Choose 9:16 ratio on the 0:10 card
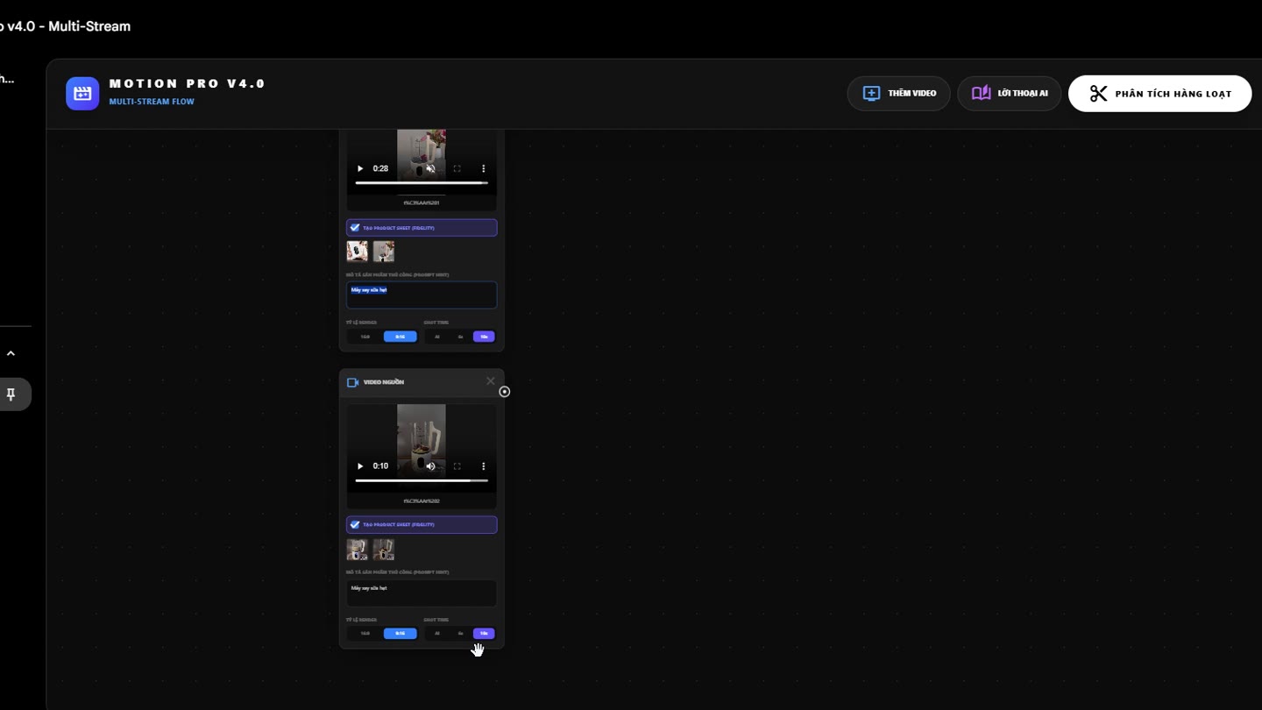Image resolution: width=1262 pixels, height=710 pixels. (400, 634)
